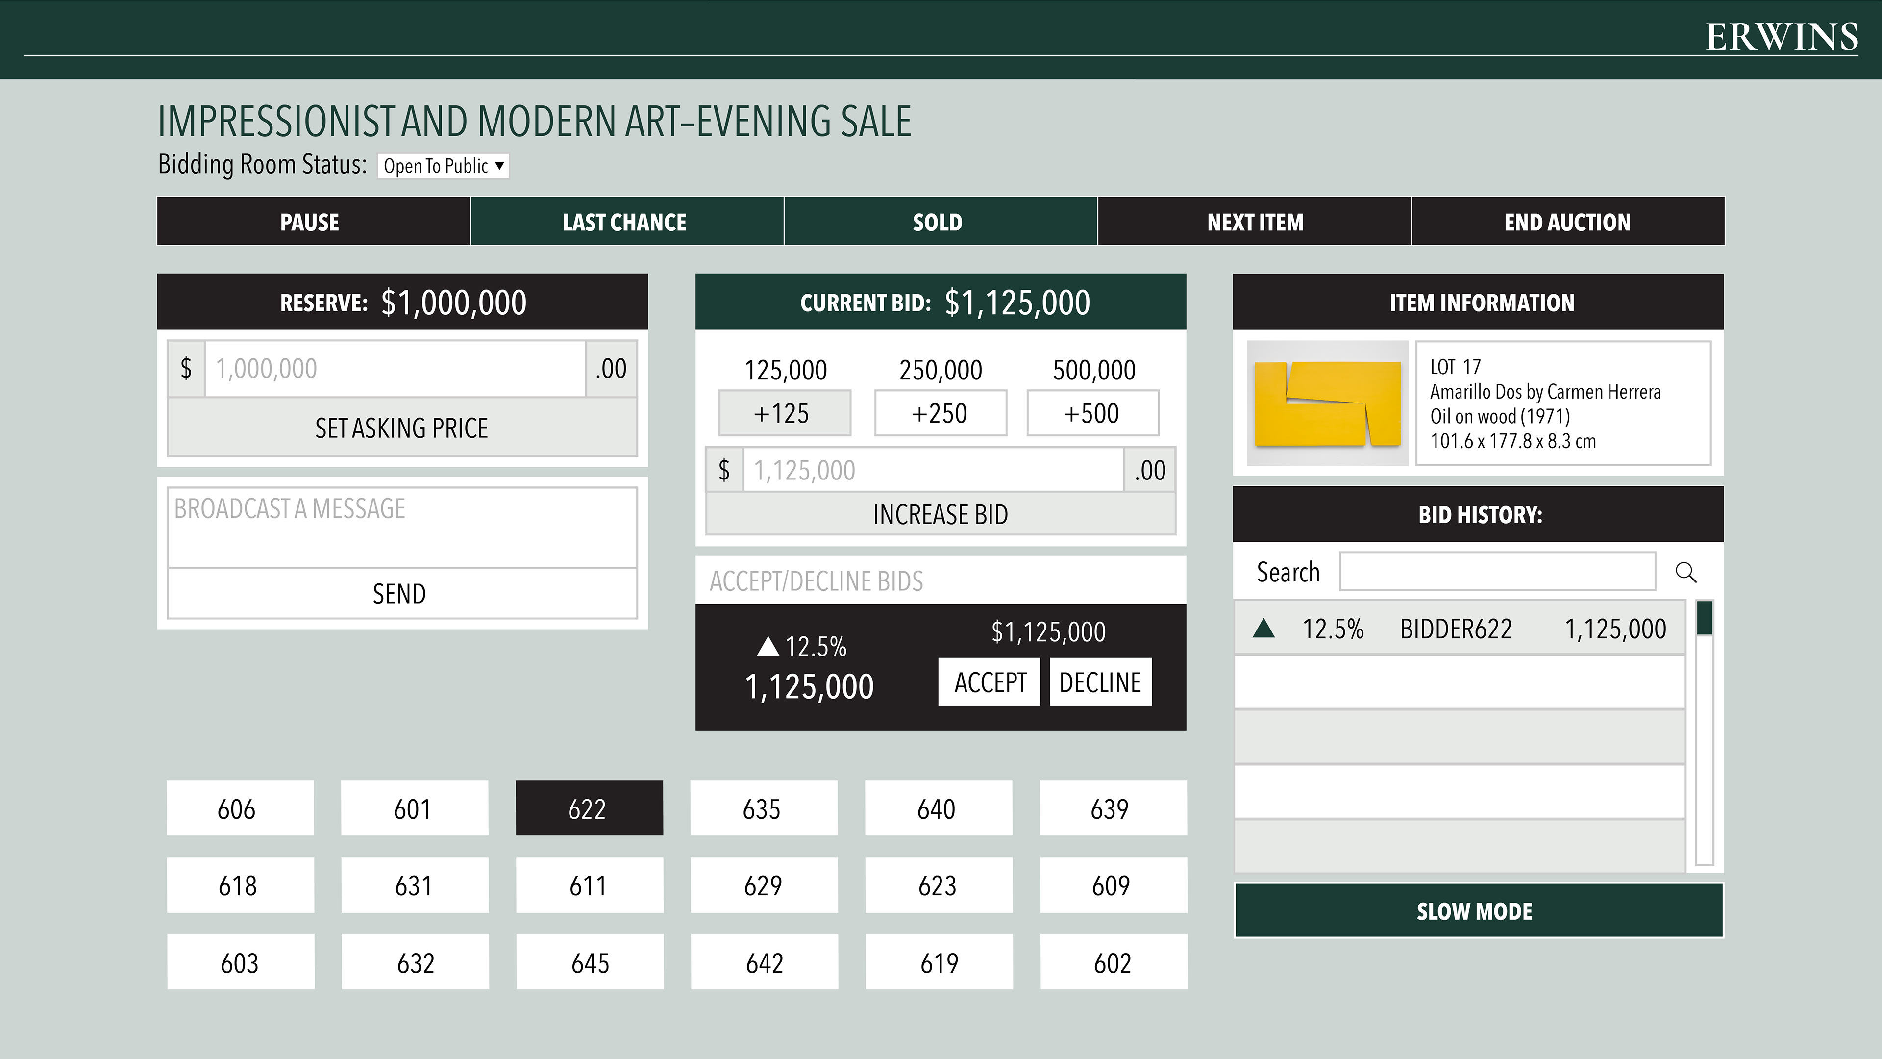Image resolution: width=1882 pixels, height=1059 pixels.
Task: Open the Bidding Room Status dropdown
Action: click(443, 166)
